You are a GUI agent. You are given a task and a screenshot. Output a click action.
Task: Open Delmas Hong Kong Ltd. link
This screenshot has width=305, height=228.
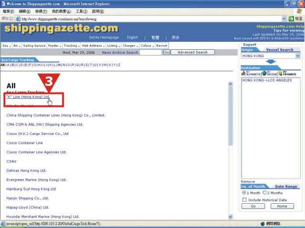27,171
